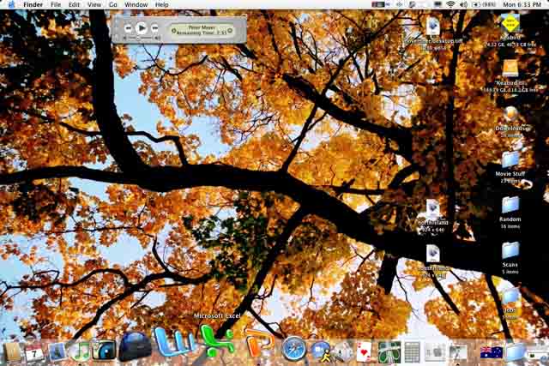Open the System Preferences Apple icon in dock
The image size is (549, 366).
coord(435,352)
